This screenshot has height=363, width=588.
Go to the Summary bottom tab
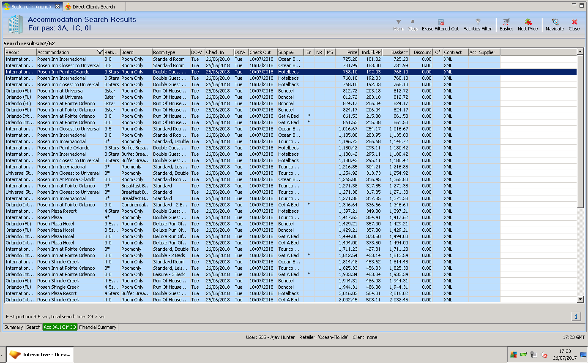(14, 327)
